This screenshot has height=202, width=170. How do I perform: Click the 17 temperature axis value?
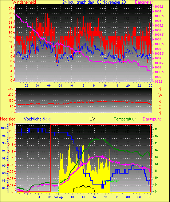156,129
